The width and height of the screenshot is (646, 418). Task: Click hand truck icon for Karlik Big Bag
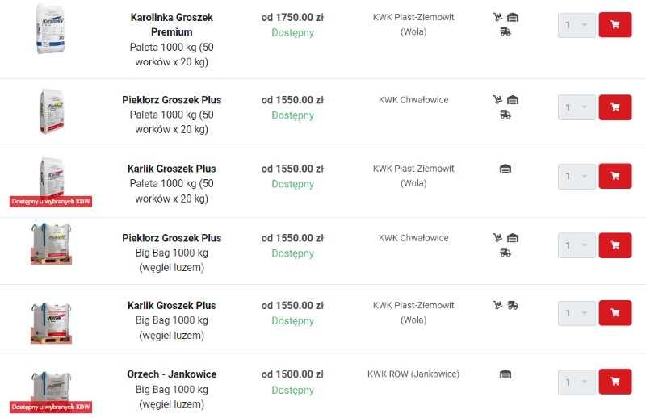click(x=497, y=306)
